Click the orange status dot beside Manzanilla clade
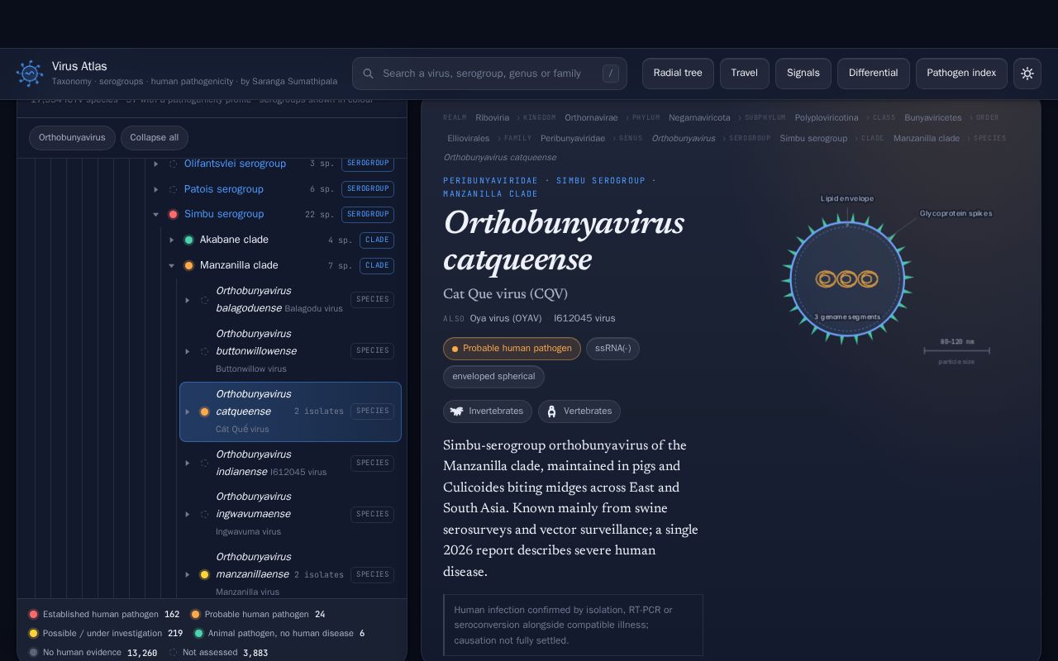 (x=188, y=265)
